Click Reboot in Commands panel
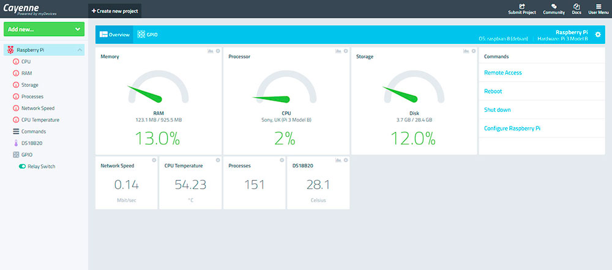Viewport: 612px width, 270px height. [493, 91]
